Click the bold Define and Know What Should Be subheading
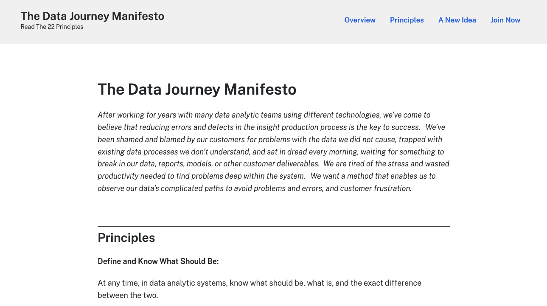Image resolution: width=547 pixels, height=306 pixels. point(158,261)
